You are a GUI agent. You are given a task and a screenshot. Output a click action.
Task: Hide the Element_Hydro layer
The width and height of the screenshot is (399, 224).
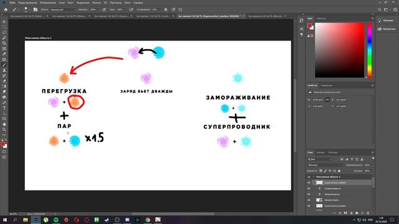[309, 200]
